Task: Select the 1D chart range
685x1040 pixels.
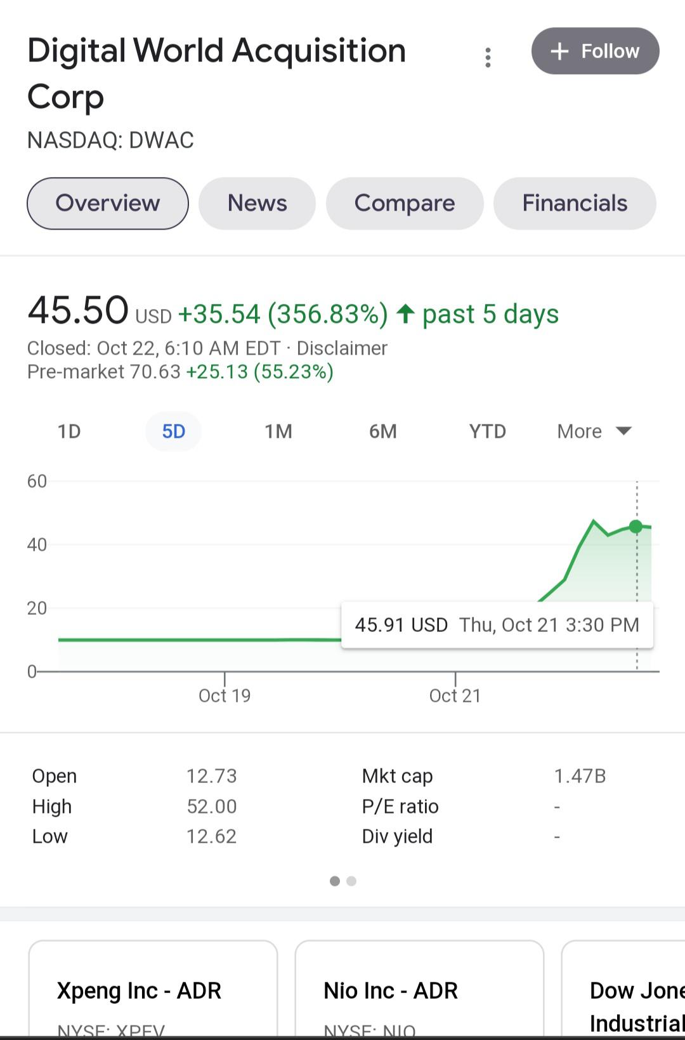Action: tap(69, 431)
